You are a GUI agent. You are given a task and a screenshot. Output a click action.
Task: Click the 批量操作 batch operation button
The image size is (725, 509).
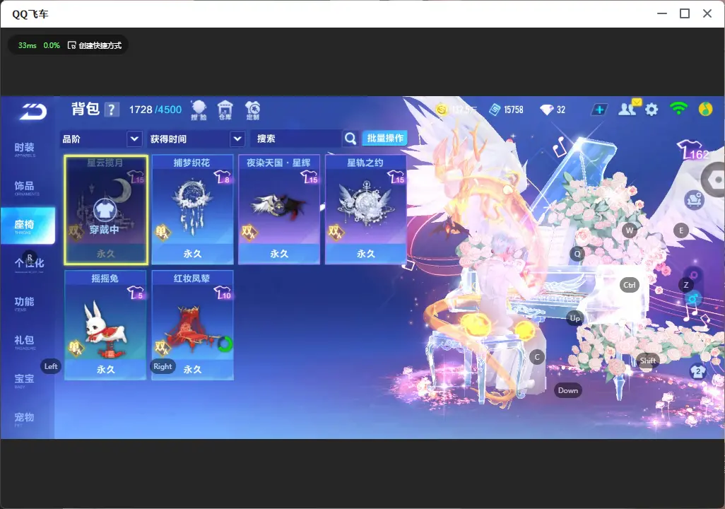(x=384, y=139)
